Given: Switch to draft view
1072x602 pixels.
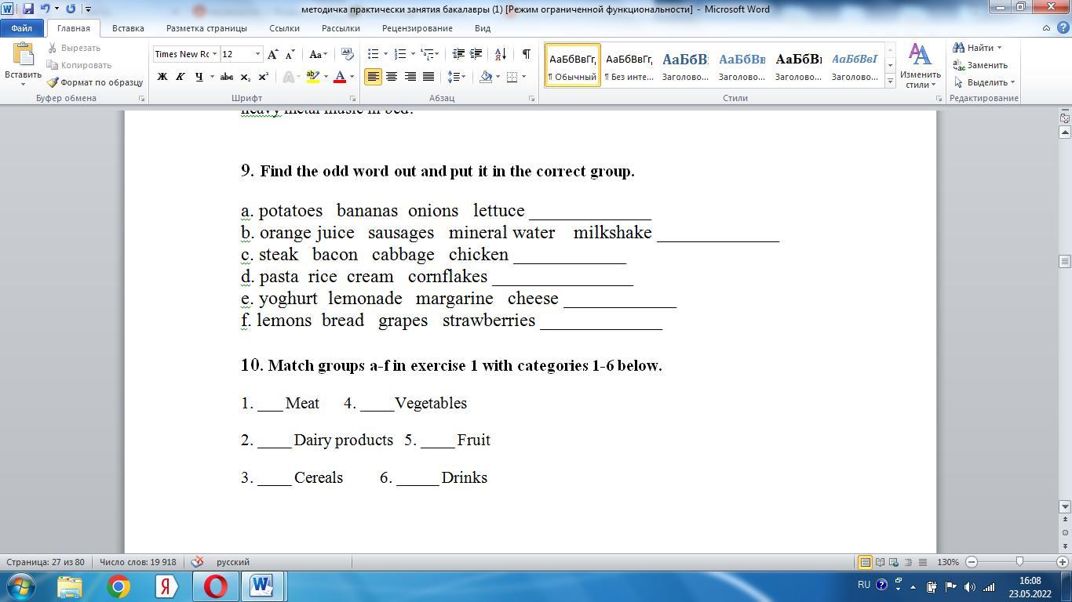Looking at the screenshot, I should [x=923, y=562].
